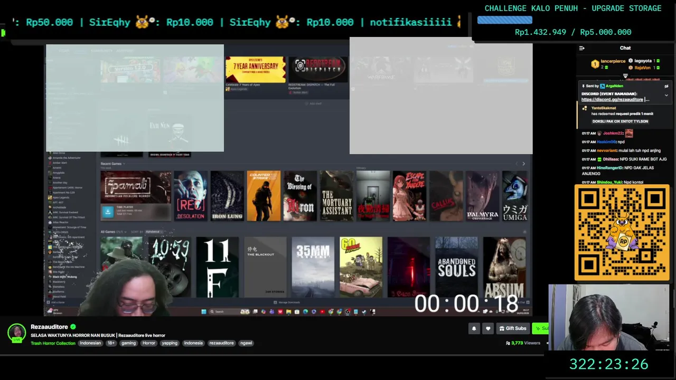Image resolution: width=676 pixels, height=380 pixels.
Task: Select the Indonesian tag
Action: pyautogui.click(x=90, y=343)
